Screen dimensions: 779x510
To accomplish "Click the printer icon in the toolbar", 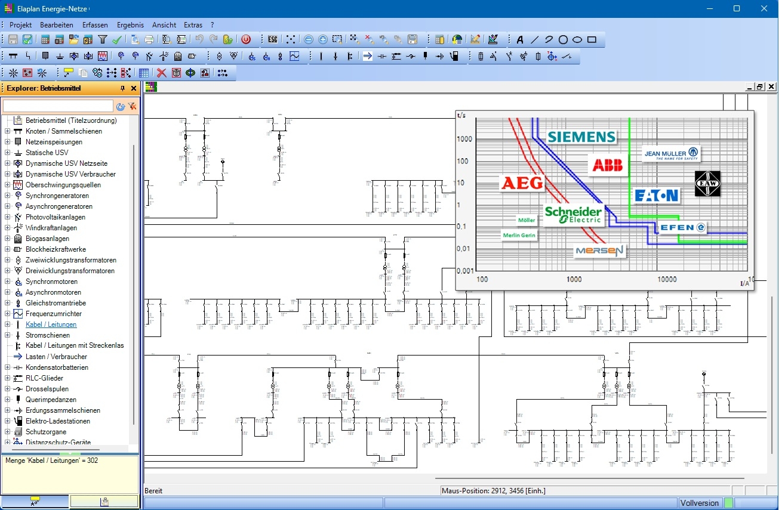I will tap(149, 40).
